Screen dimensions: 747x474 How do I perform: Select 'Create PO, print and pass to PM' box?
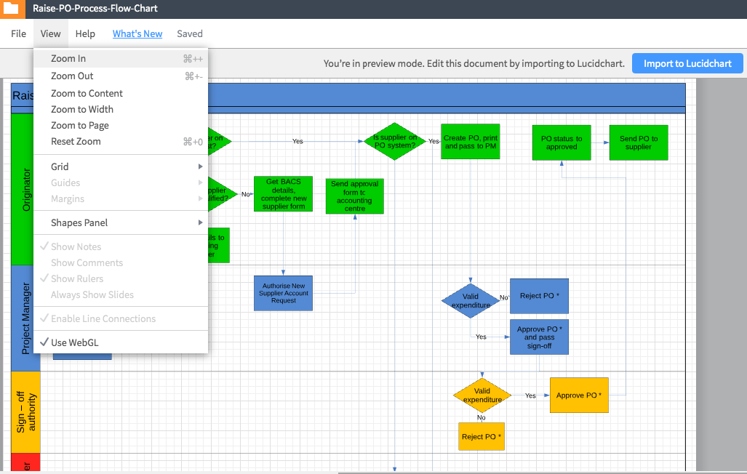pos(470,142)
